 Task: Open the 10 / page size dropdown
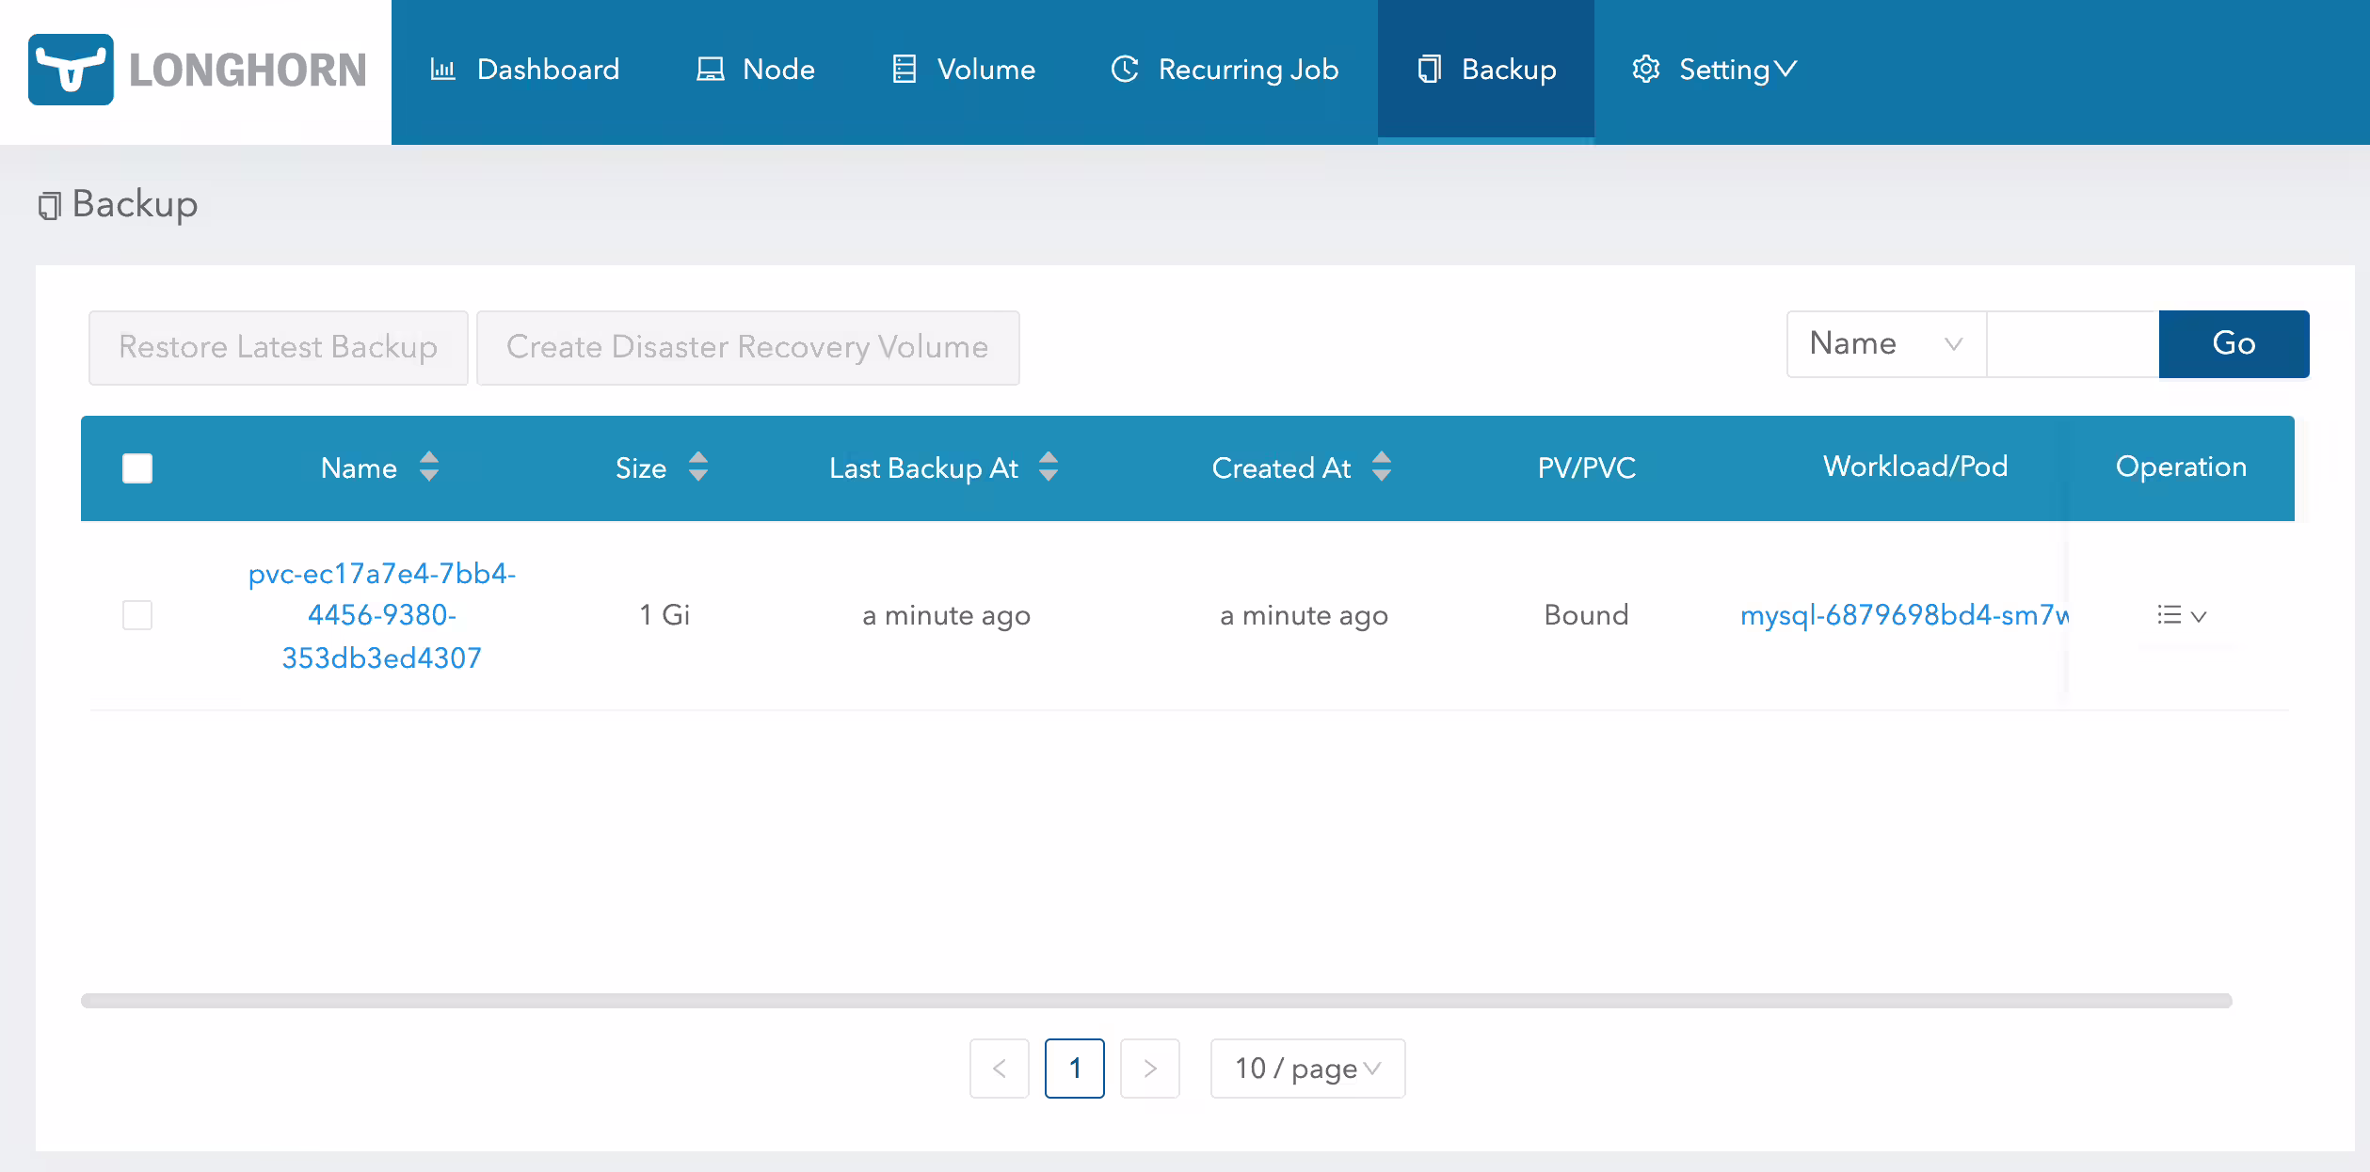click(x=1307, y=1069)
